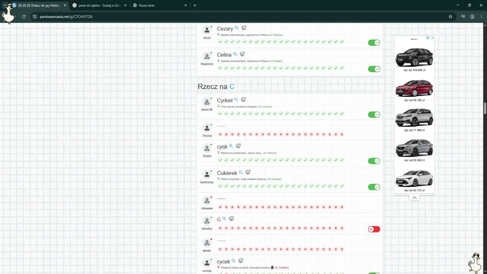Image resolution: width=487 pixels, height=274 pixels.
Task: Add emoji reaction to Cezary answer
Action: (x=244, y=28)
